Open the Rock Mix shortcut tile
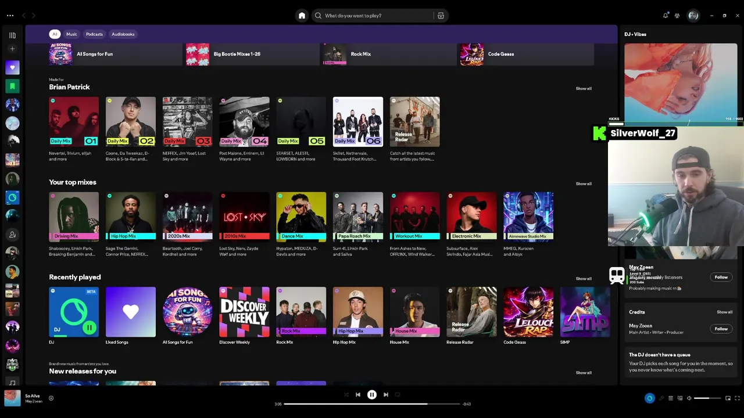This screenshot has width=744, height=418. [x=389, y=54]
